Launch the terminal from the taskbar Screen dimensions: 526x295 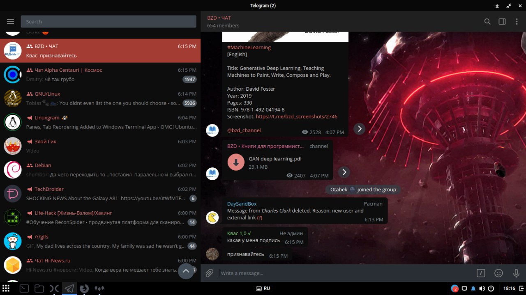(24, 288)
